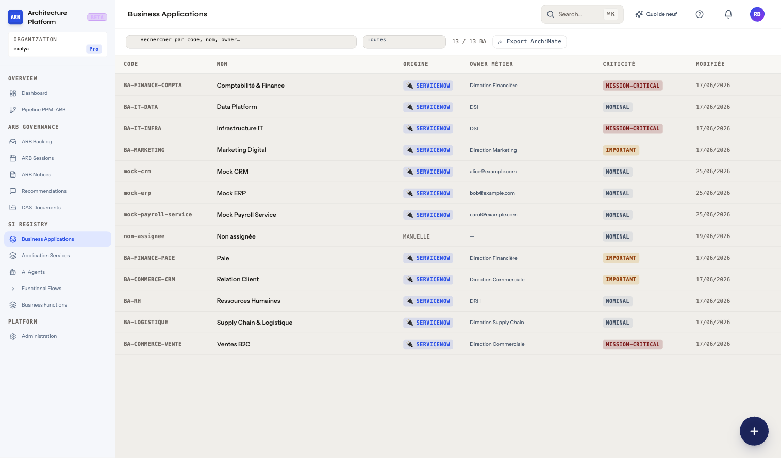Click the global Search field

[x=582, y=14]
